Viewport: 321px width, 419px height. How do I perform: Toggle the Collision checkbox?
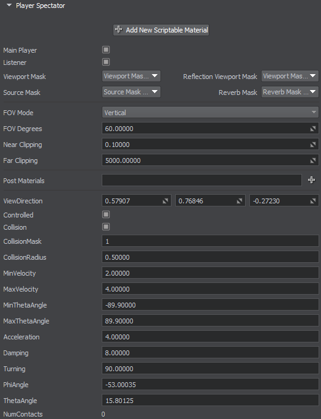point(106,227)
